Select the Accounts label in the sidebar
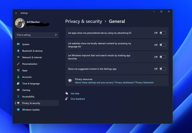192x133 pixels. click(27, 77)
